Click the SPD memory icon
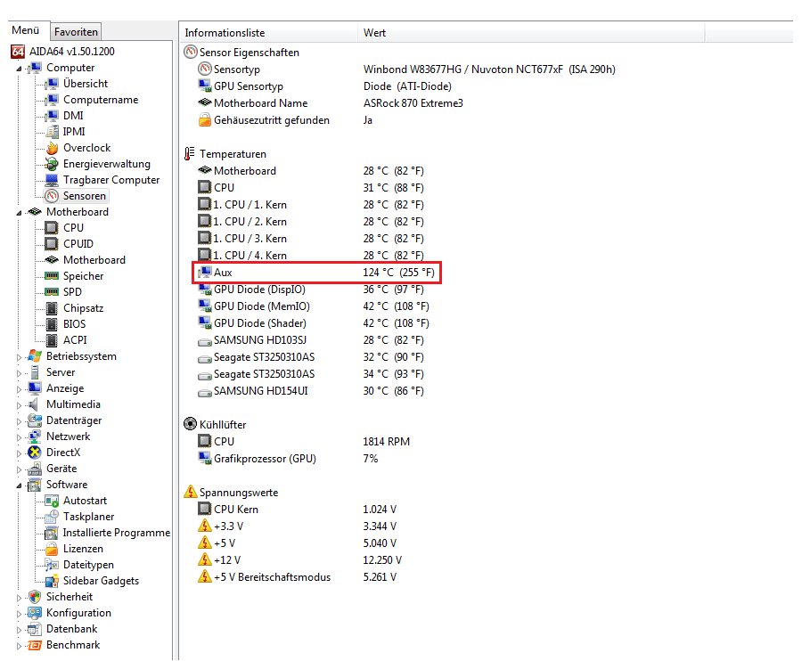 52,292
